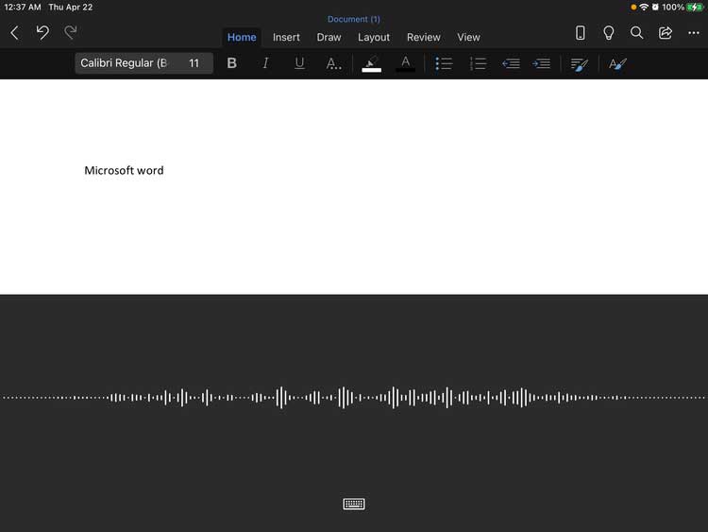
Task: Undo the last action
Action: pos(42,32)
